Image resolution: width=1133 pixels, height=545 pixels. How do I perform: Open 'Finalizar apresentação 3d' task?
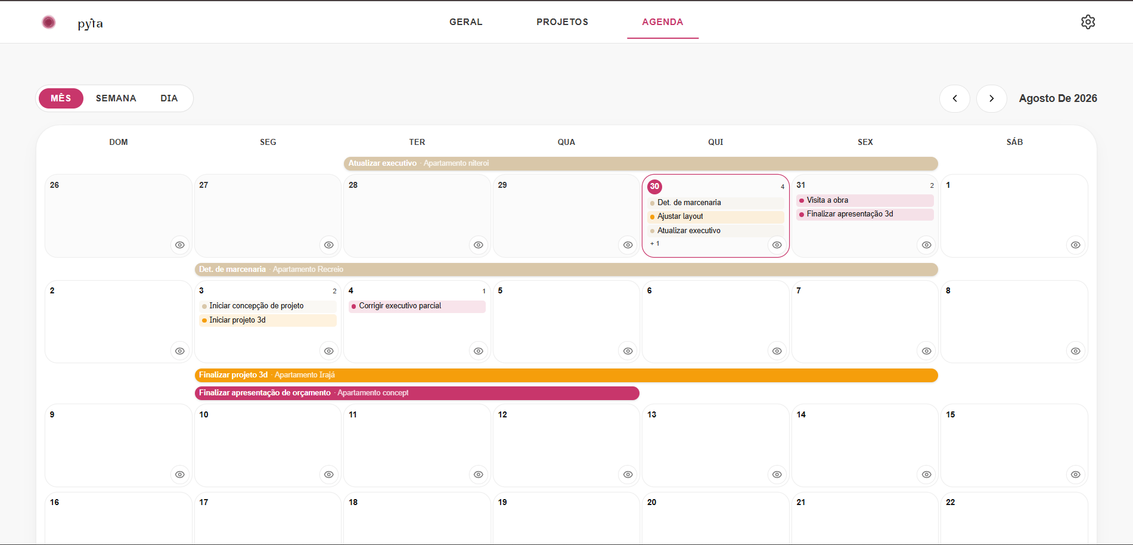(865, 214)
